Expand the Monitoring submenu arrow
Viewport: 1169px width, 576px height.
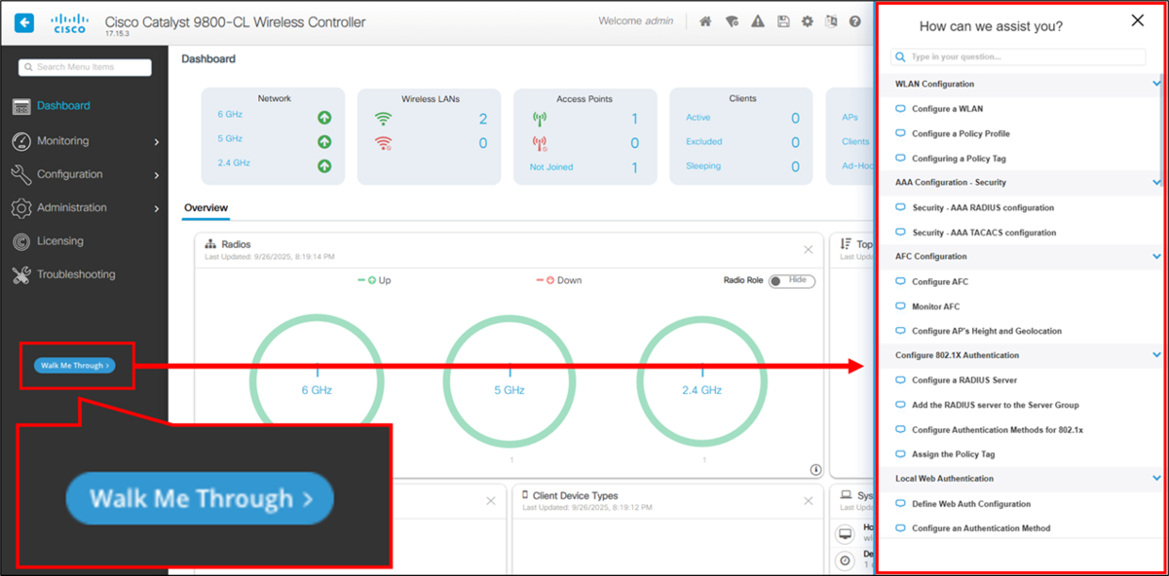[x=157, y=142]
